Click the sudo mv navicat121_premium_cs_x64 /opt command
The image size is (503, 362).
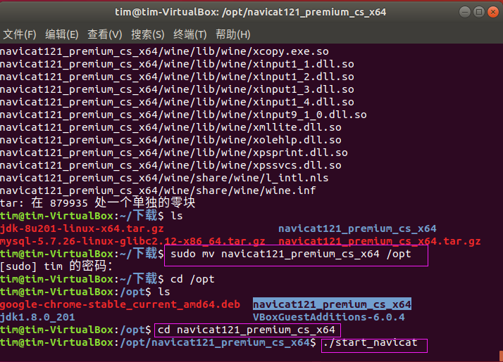pos(291,254)
